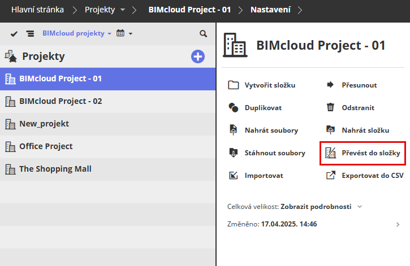
Task: Click the Vytvořit složku folder icon
Action: (233, 85)
